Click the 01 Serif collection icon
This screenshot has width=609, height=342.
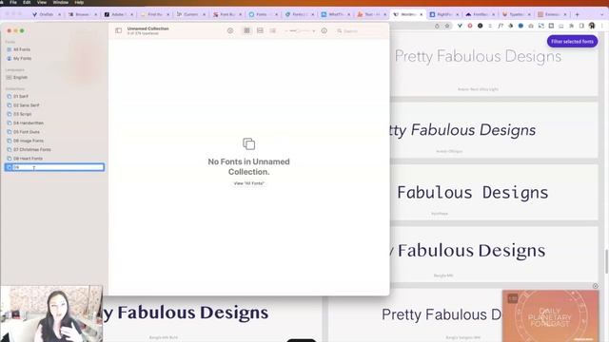[x=9, y=96]
